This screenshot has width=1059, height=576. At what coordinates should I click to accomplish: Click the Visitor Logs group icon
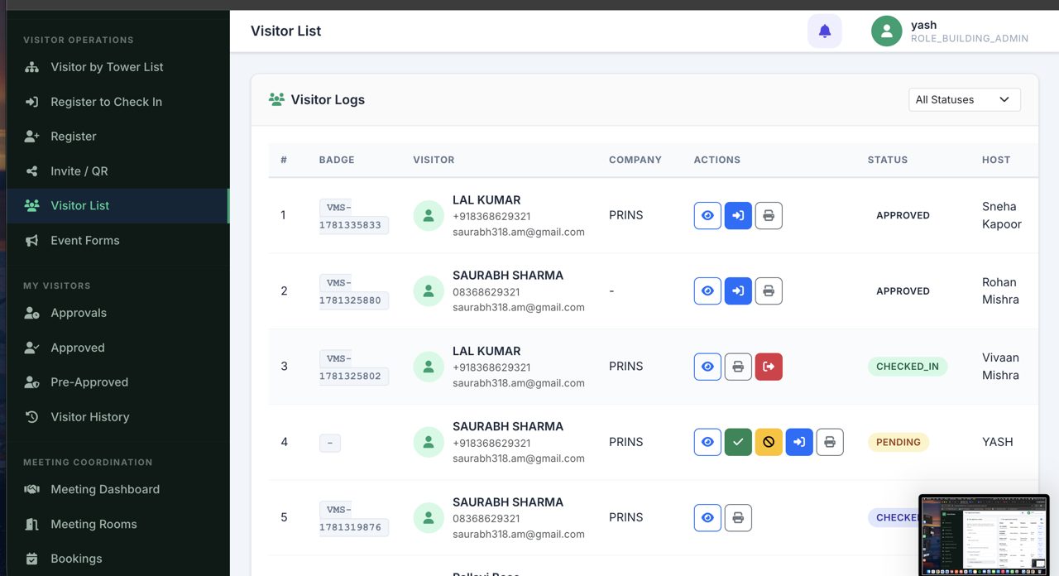tap(276, 99)
